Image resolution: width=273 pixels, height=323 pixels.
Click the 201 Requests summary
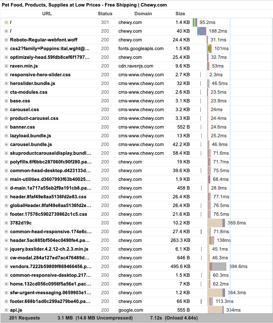tap(24, 318)
